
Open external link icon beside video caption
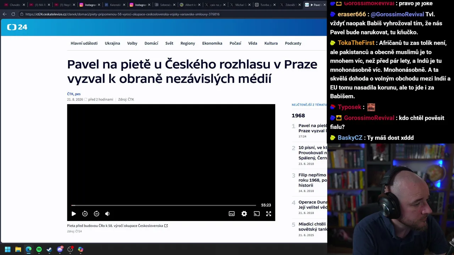coord(166,226)
